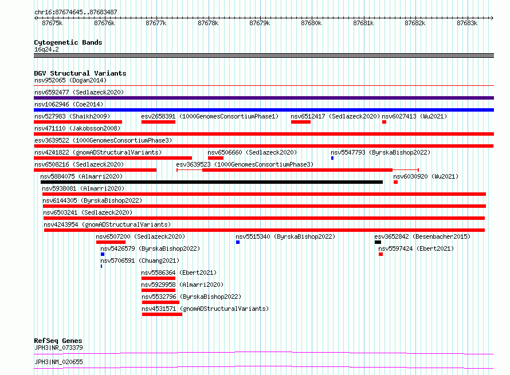Open nsv6508216 (Sedlazeck2020) label
The width and height of the screenshot is (510, 375).
click(x=79, y=164)
